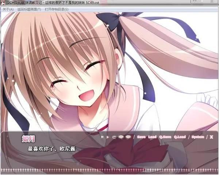The image size is (219, 175).
Task: Open the Load screen
Action: (x=152, y=137)
